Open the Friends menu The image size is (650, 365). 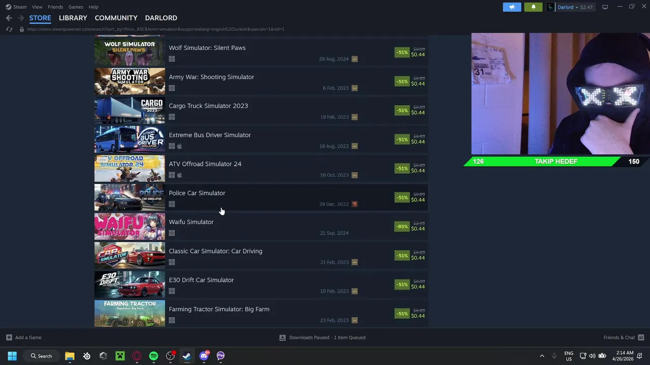[55, 7]
